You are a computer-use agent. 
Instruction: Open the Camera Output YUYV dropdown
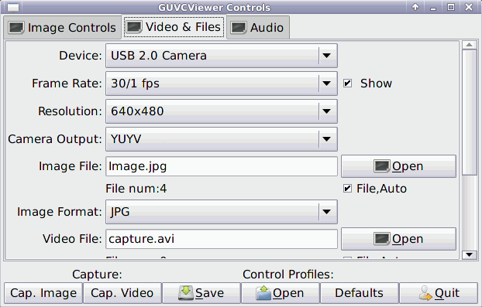coord(222,139)
